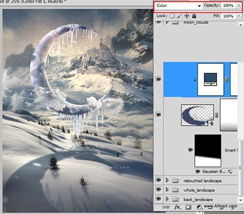Screen dimensions: 244x214
Task: Click the lock all padlock icon
Action: pos(194,16)
